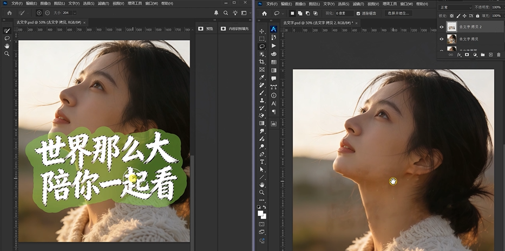Open the Paragraph panel icon
The height and width of the screenshot is (251, 505).
(274, 112)
